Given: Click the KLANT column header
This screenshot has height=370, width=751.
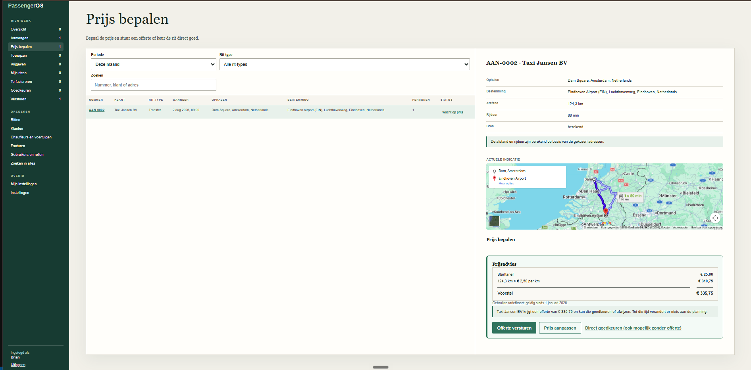Looking at the screenshot, I should [x=119, y=100].
